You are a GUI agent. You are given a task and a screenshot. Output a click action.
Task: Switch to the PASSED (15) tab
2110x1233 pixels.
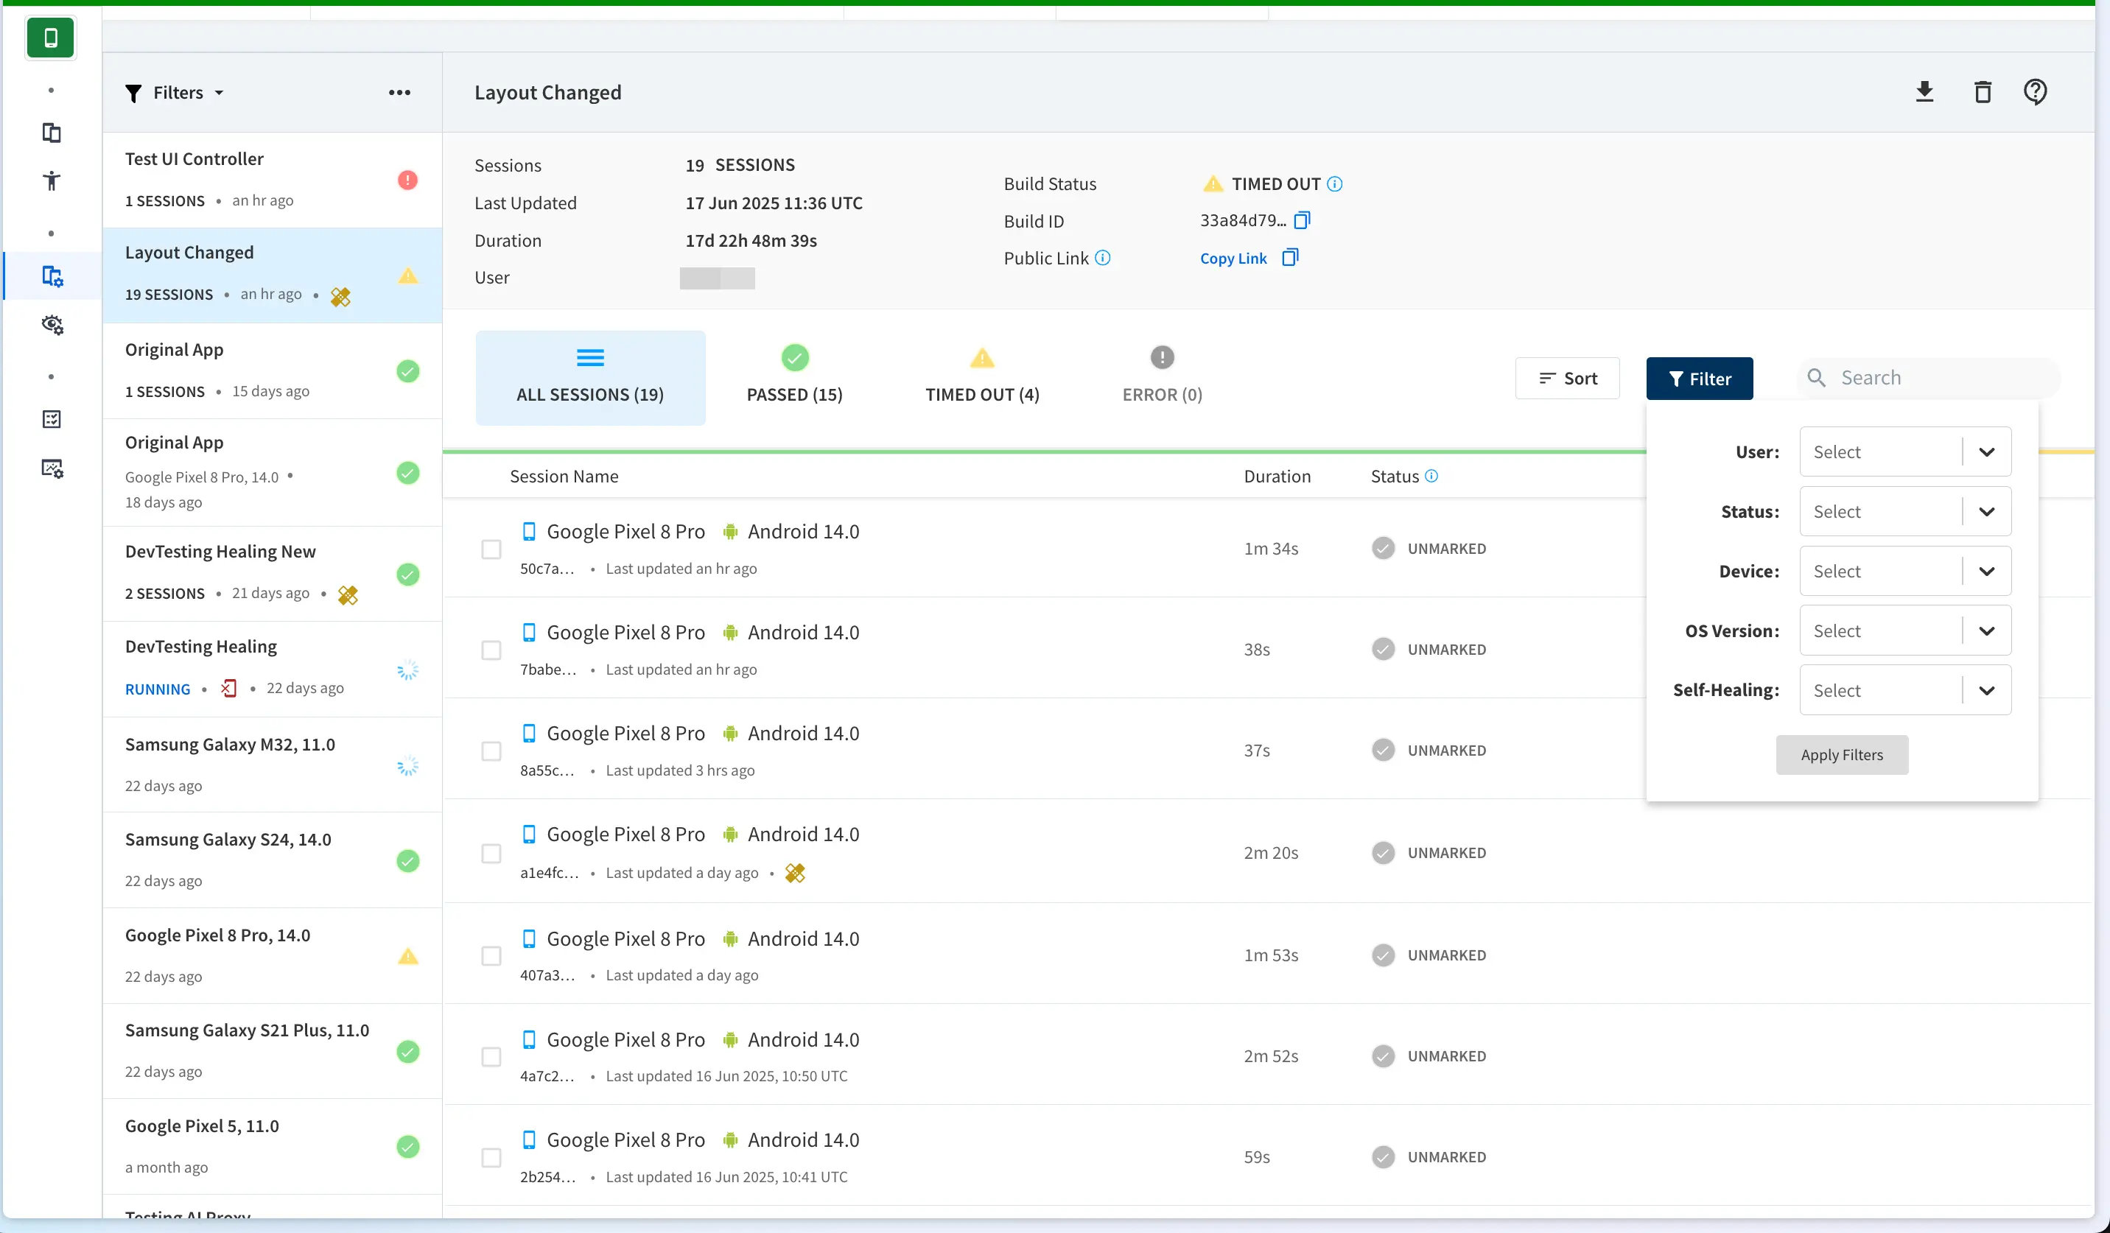tap(795, 378)
